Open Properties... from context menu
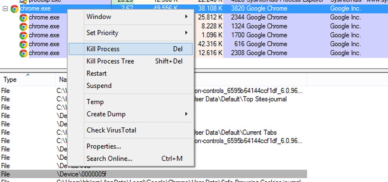 [x=131, y=147]
